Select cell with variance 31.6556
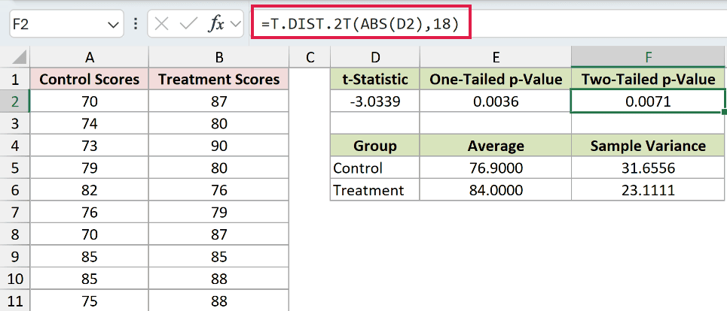Viewport: 727px width, 311px height. coord(648,168)
